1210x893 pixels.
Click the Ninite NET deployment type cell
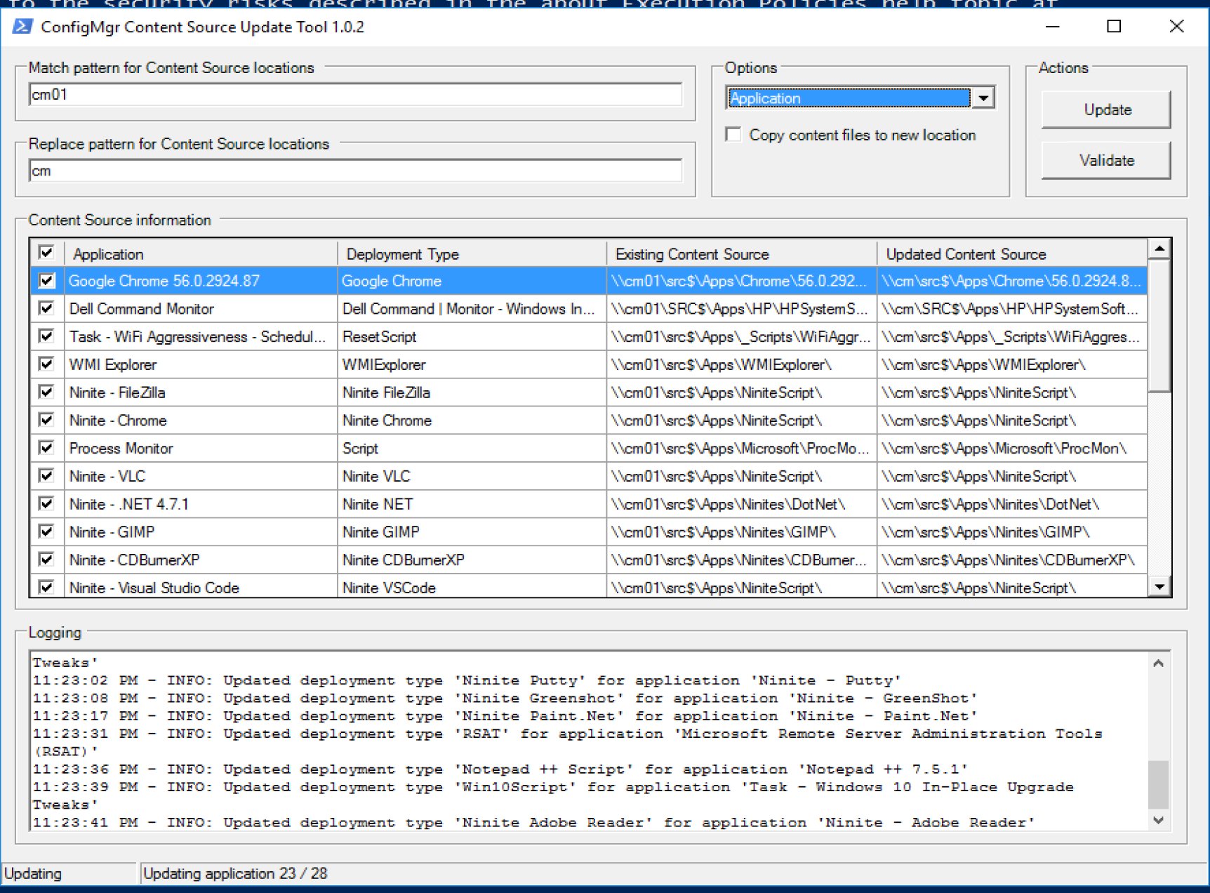[x=472, y=503]
